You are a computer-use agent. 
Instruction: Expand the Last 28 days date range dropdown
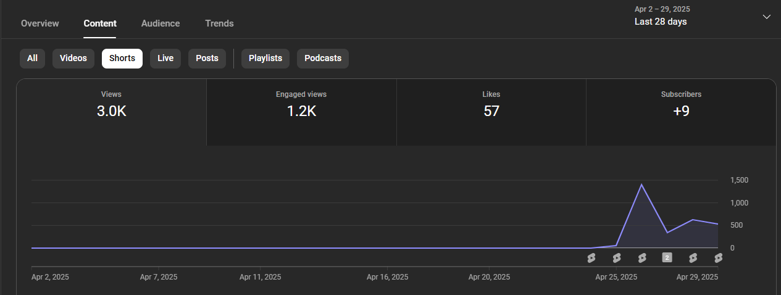coord(661,22)
